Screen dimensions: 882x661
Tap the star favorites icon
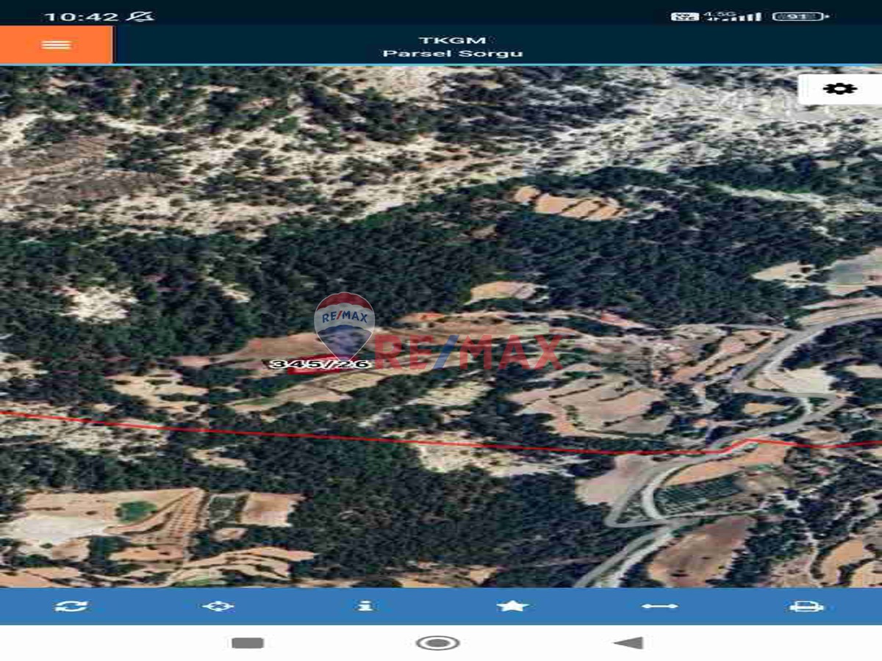point(512,606)
